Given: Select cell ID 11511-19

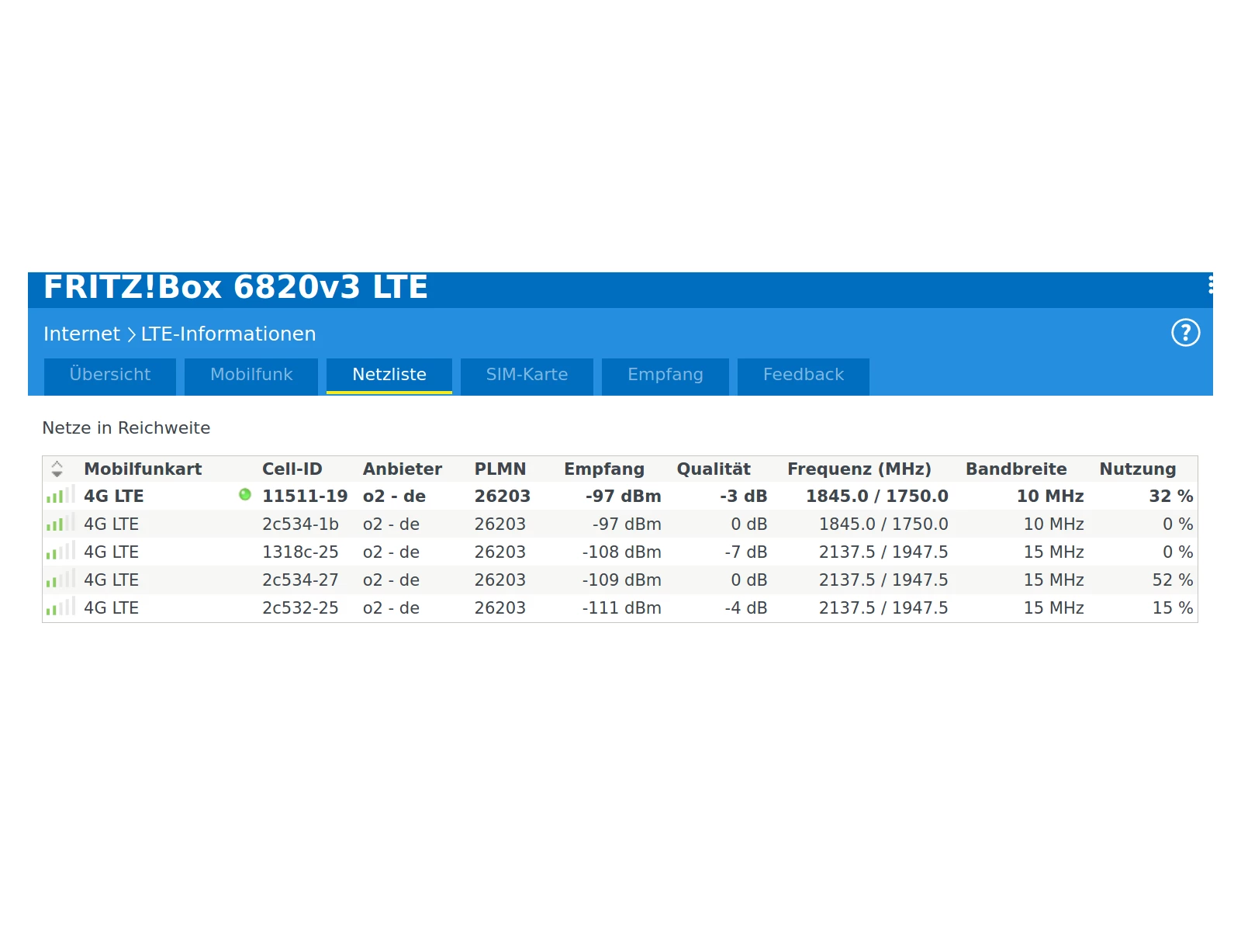Looking at the screenshot, I should 305,496.
